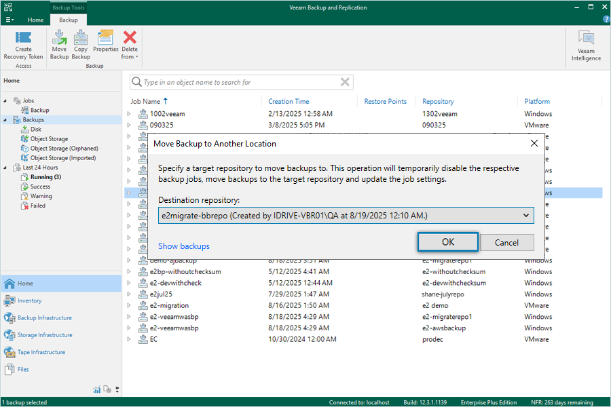Select the e2-devwithcheck backup row
Viewport: 611px width, 407px height.
coord(363,283)
